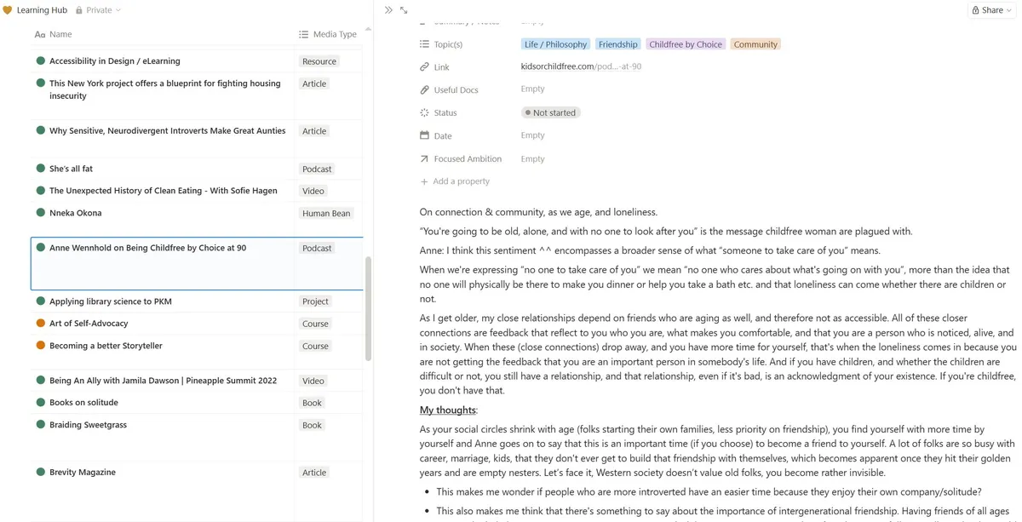1022x522 pixels.
Task: Open the She's all fat entry
Action: pyautogui.click(x=71, y=169)
